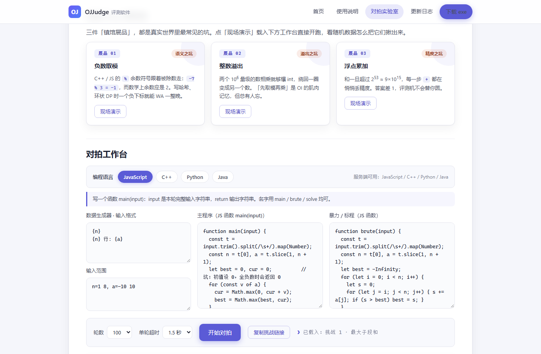Go to 首页 in the navigation
Viewport: 541px width, 354px height.
(x=319, y=12)
